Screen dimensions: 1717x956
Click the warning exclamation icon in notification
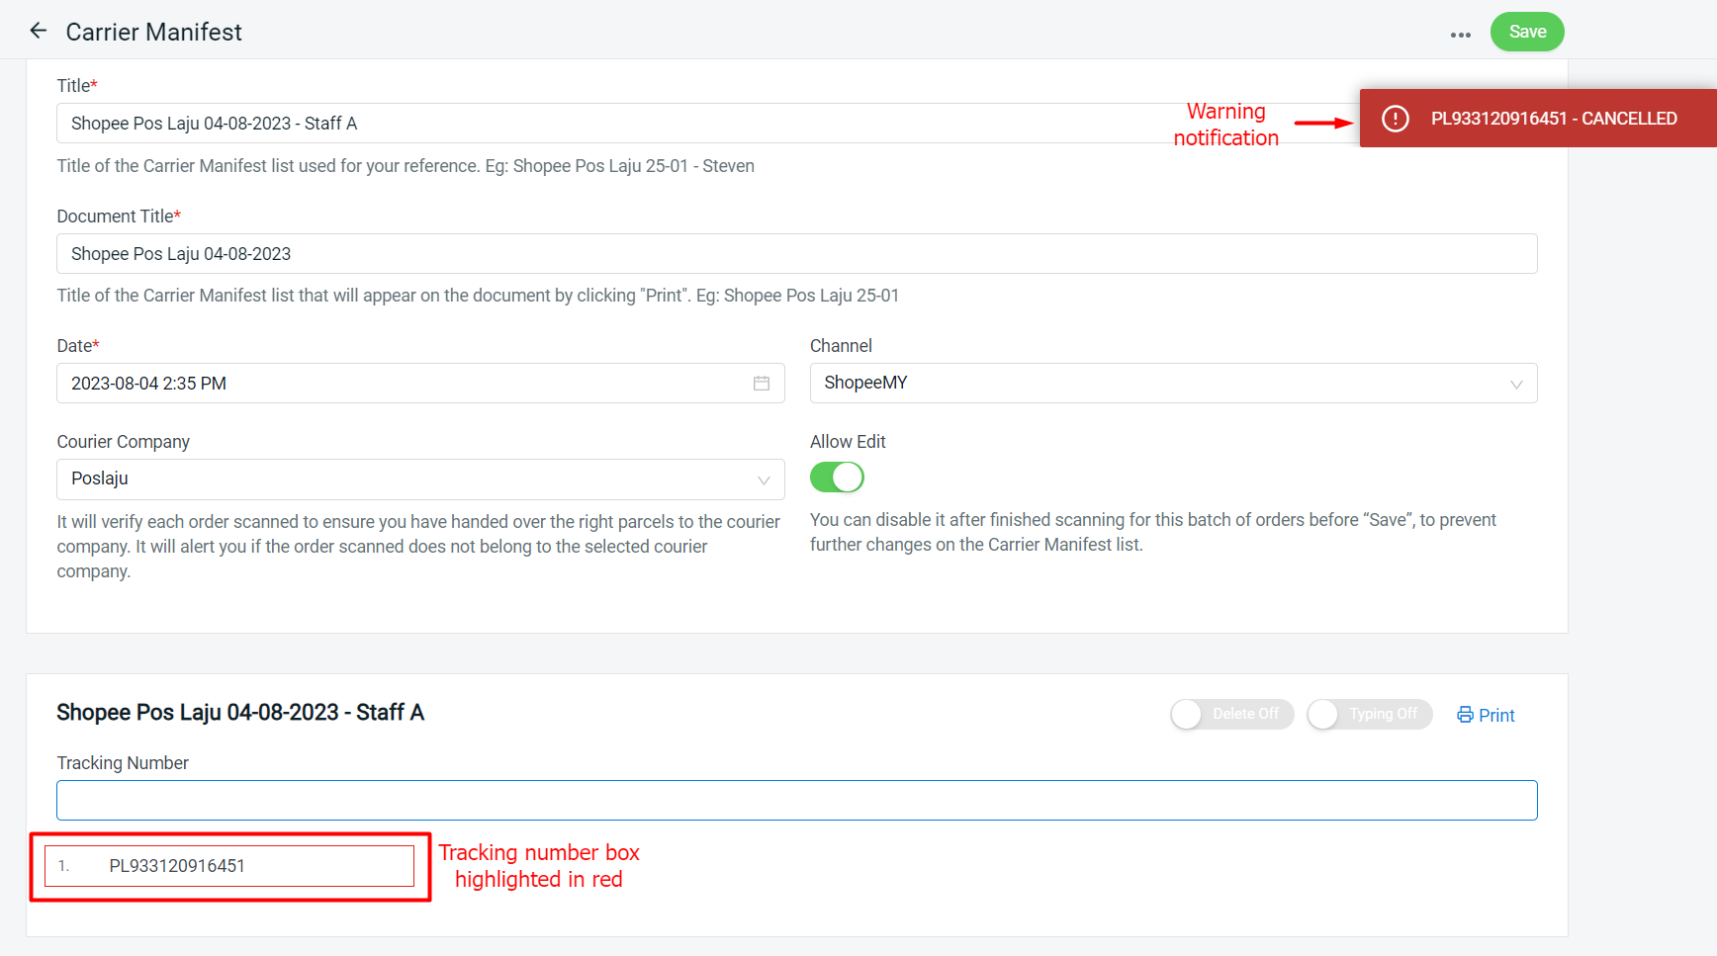point(1395,119)
